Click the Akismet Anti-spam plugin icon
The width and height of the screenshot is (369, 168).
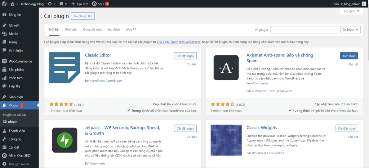pyautogui.click(x=226, y=67)
